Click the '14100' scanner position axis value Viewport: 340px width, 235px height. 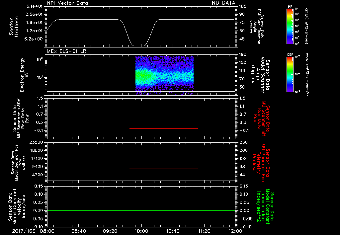click(x=36, y=158)
